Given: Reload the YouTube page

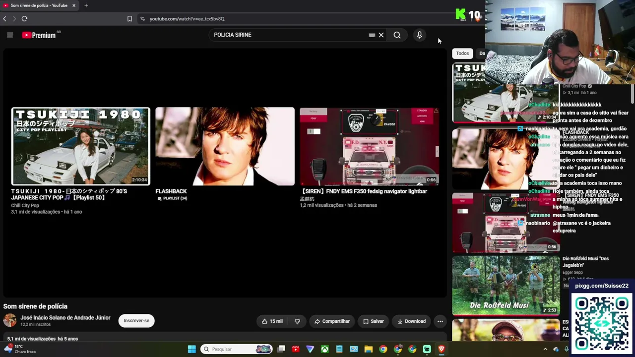Looking at the screenshot, I should 24,19.
